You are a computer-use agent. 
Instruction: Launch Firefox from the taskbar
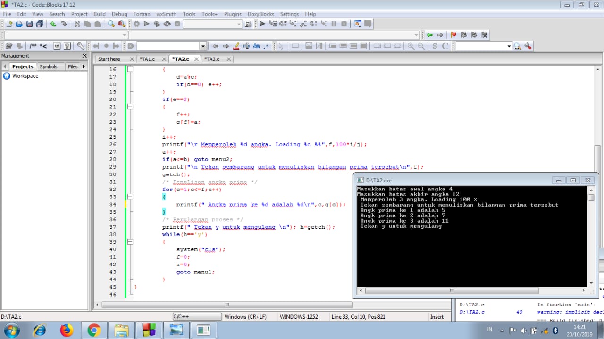[67, 331]
